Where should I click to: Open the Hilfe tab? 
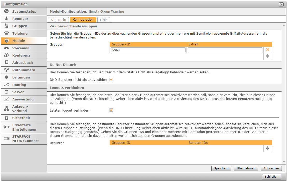click(x=104, y=20)
